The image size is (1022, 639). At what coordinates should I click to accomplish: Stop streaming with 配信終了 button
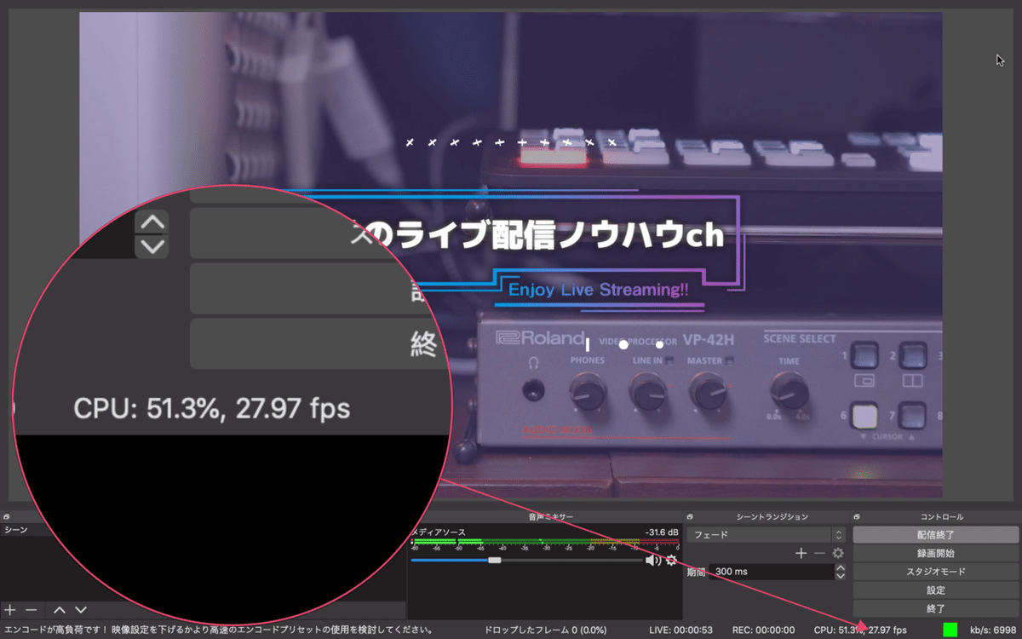pyautogui.click(x=935, y=534)
